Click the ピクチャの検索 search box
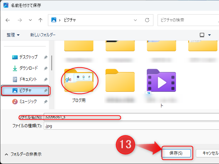The width and height of the screenshot is (219, 164). pos(187,20)
